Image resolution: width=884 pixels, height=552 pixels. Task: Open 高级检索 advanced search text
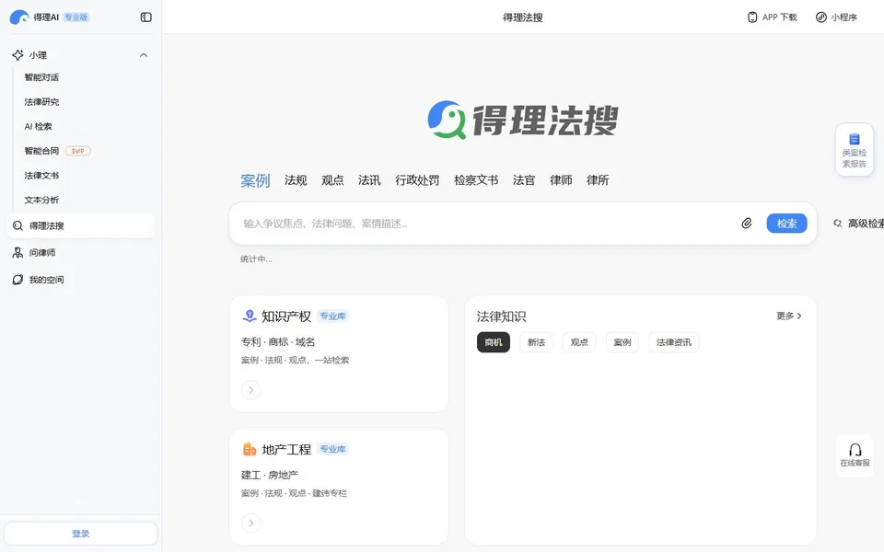866,224
